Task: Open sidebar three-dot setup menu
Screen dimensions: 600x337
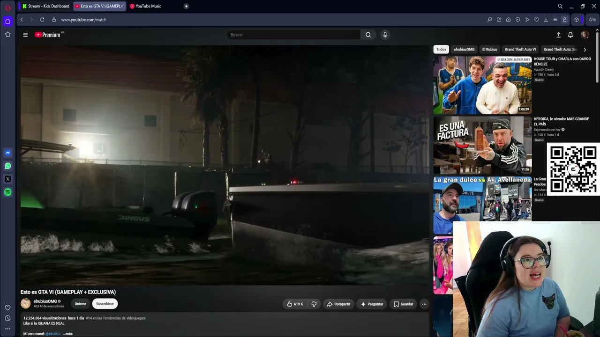Action: click(x=7, y=329)
